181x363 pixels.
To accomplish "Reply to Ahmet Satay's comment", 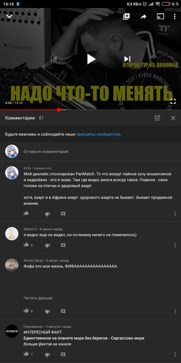I will click(x=63, y=311).
